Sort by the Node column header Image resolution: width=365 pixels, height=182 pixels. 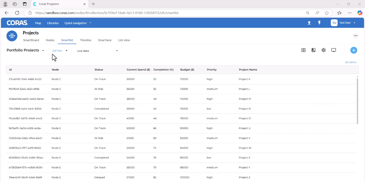(x=55, y=70)
